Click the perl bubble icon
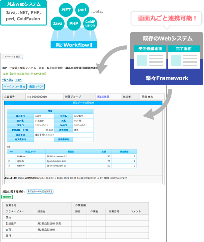 [82, 10]
